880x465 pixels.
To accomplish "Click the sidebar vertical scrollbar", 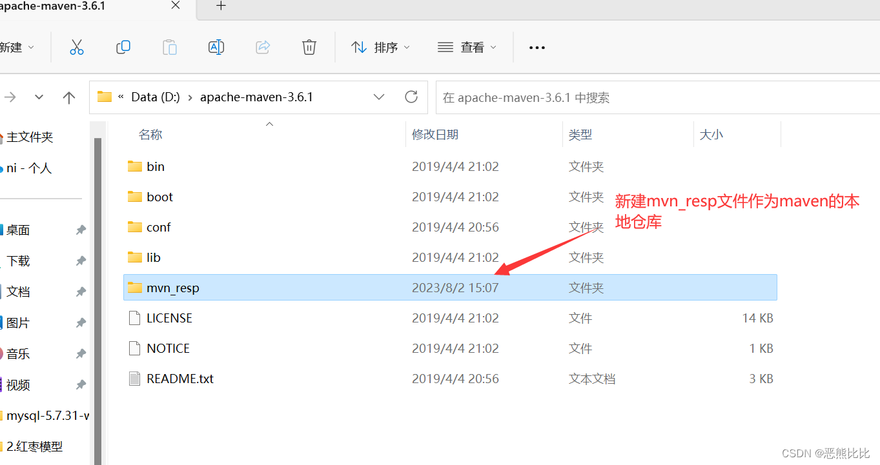I will (97, 301).
